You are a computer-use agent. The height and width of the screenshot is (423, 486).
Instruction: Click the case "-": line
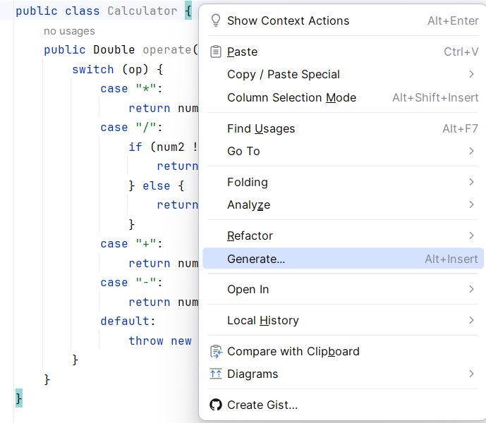[x=131, y=282]
